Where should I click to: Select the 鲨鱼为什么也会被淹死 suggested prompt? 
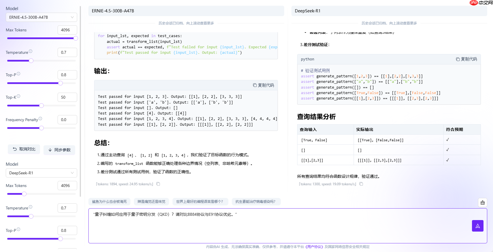coord(109,202)
